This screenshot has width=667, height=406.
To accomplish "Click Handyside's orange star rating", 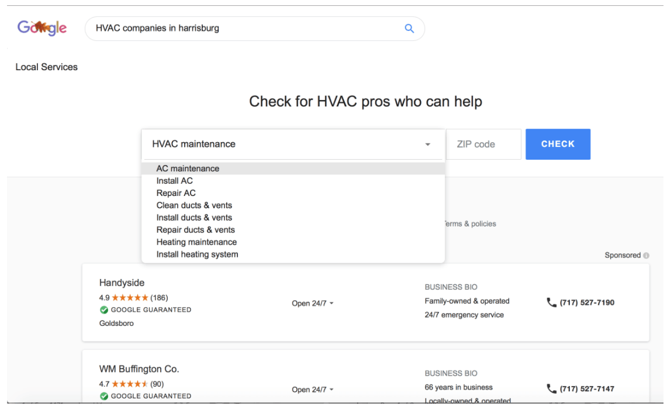I will click(x=130, y=297).
